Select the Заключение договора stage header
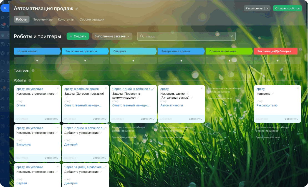This screenshot has width=308, height=187. [85, 51]
